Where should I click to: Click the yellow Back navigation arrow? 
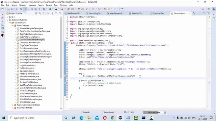109,9
